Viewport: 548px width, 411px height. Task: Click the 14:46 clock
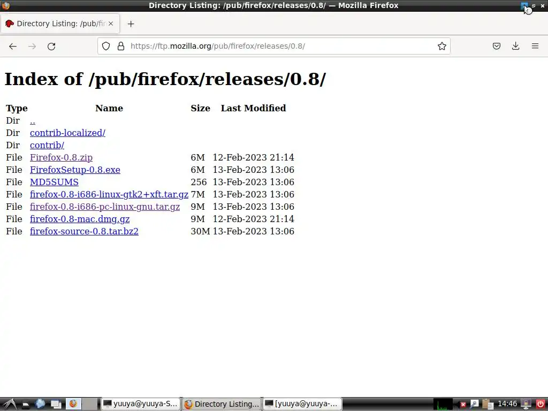tap(507, 404)
